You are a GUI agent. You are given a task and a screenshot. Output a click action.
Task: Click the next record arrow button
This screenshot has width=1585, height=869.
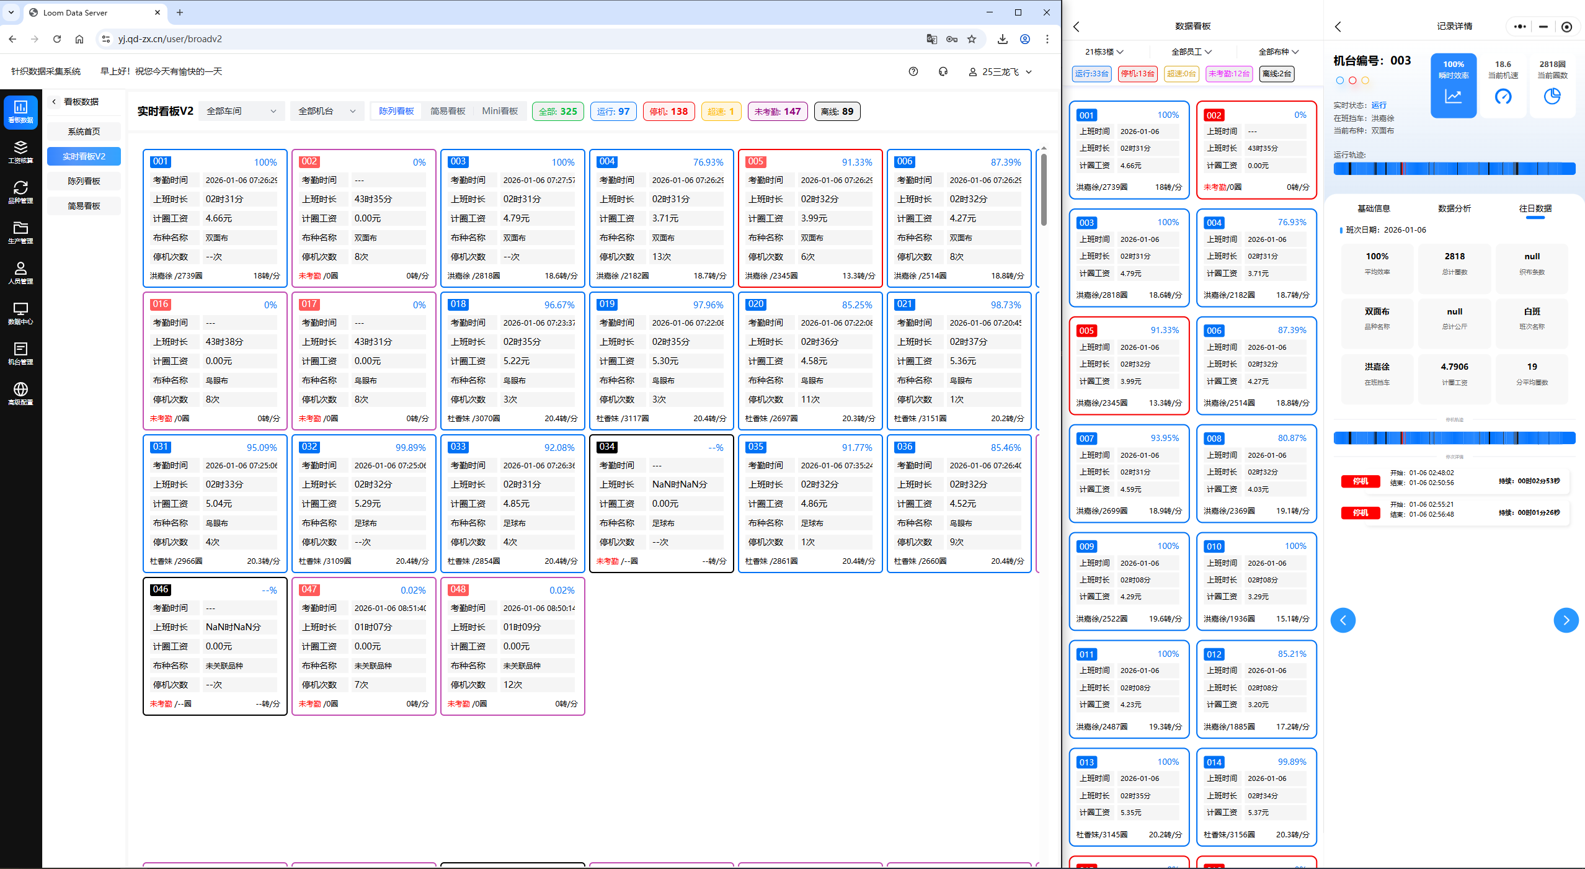pos(1565,620)
